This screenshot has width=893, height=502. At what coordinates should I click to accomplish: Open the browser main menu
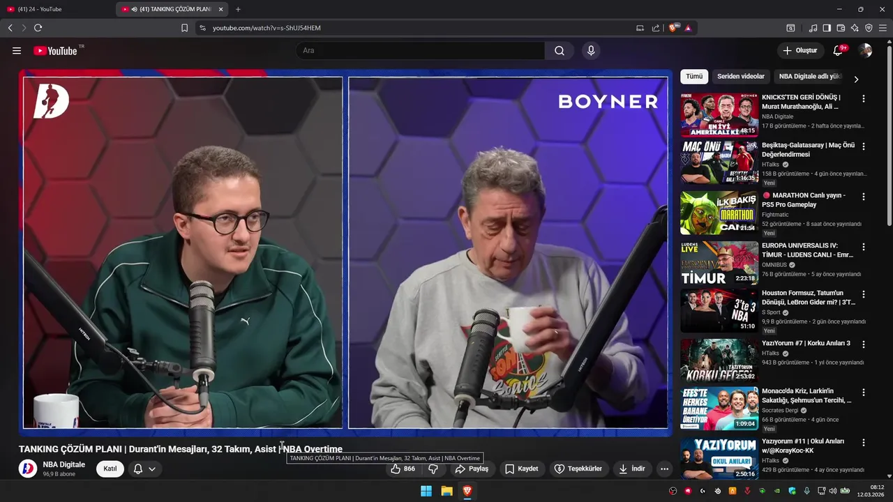click(x=883, y=28)
